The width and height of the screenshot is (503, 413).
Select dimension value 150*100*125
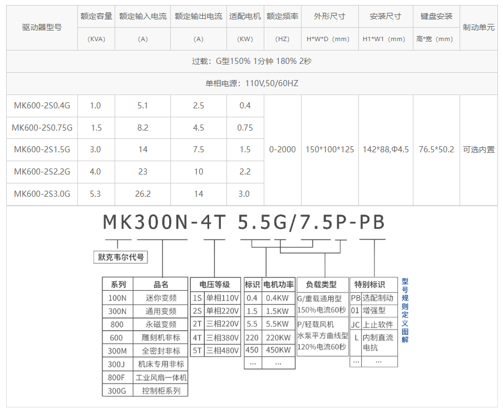(x=329, y=150)
